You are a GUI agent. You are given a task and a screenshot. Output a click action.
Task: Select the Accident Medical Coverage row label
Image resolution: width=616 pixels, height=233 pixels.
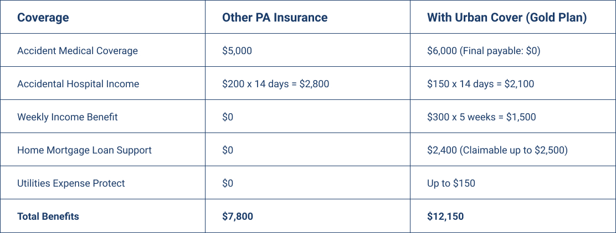pos(78,51)
